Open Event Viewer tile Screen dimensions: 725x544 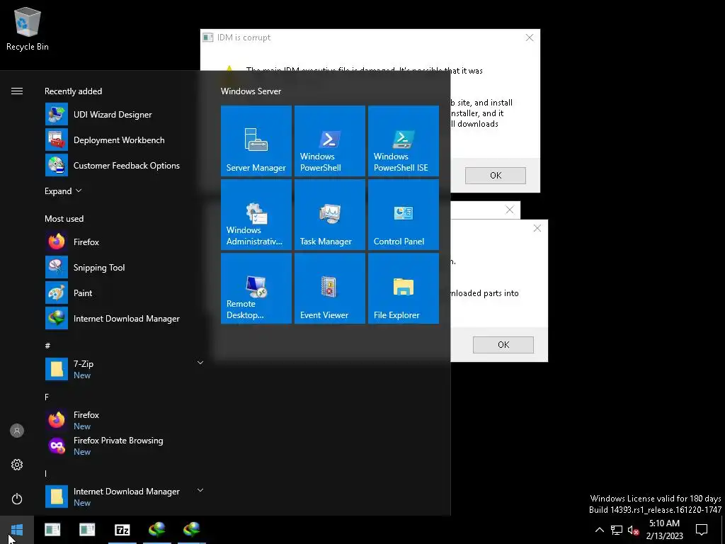tap(330, 288)
